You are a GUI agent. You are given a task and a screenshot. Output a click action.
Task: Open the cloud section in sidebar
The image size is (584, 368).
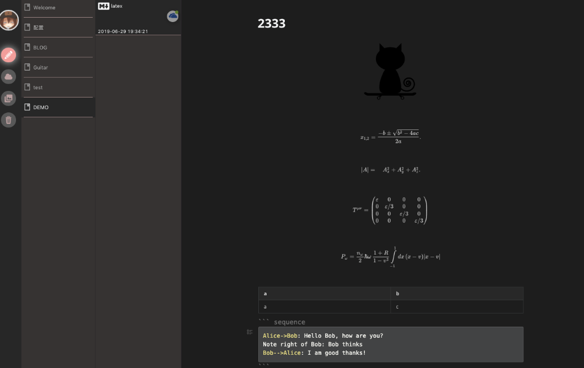(9, 77)
